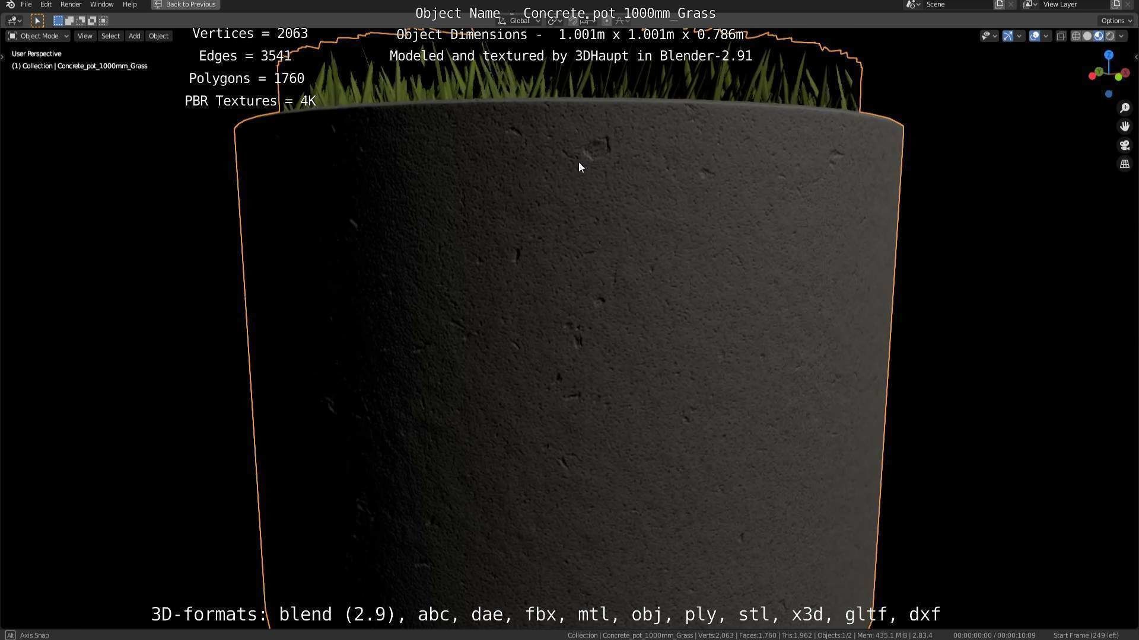Viewport: 1139px width, 640px height.
Task: Expand the gizmo settings dropdown arrow
Action: tap(1019, 36)
